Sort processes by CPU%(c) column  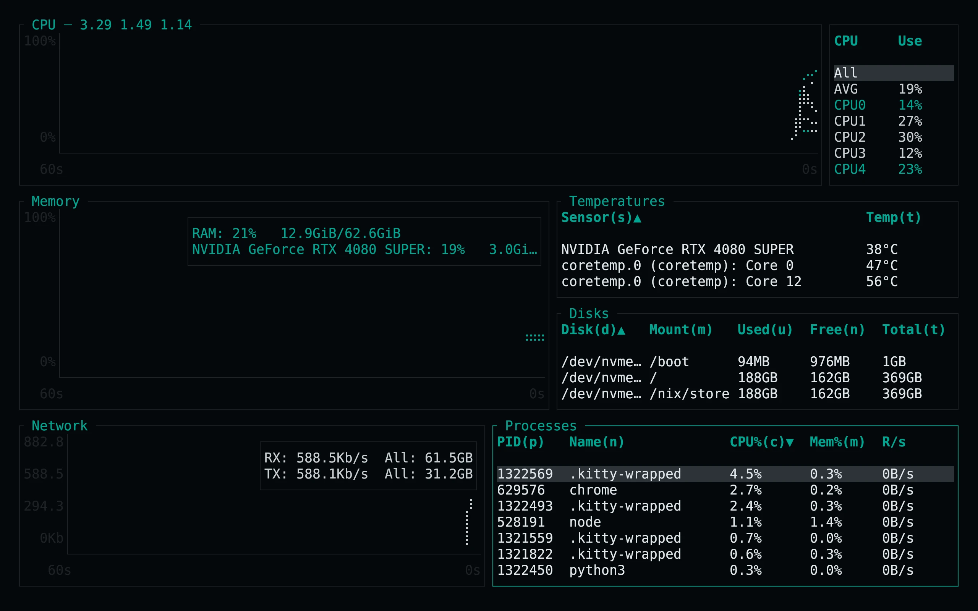pos(762,442)
